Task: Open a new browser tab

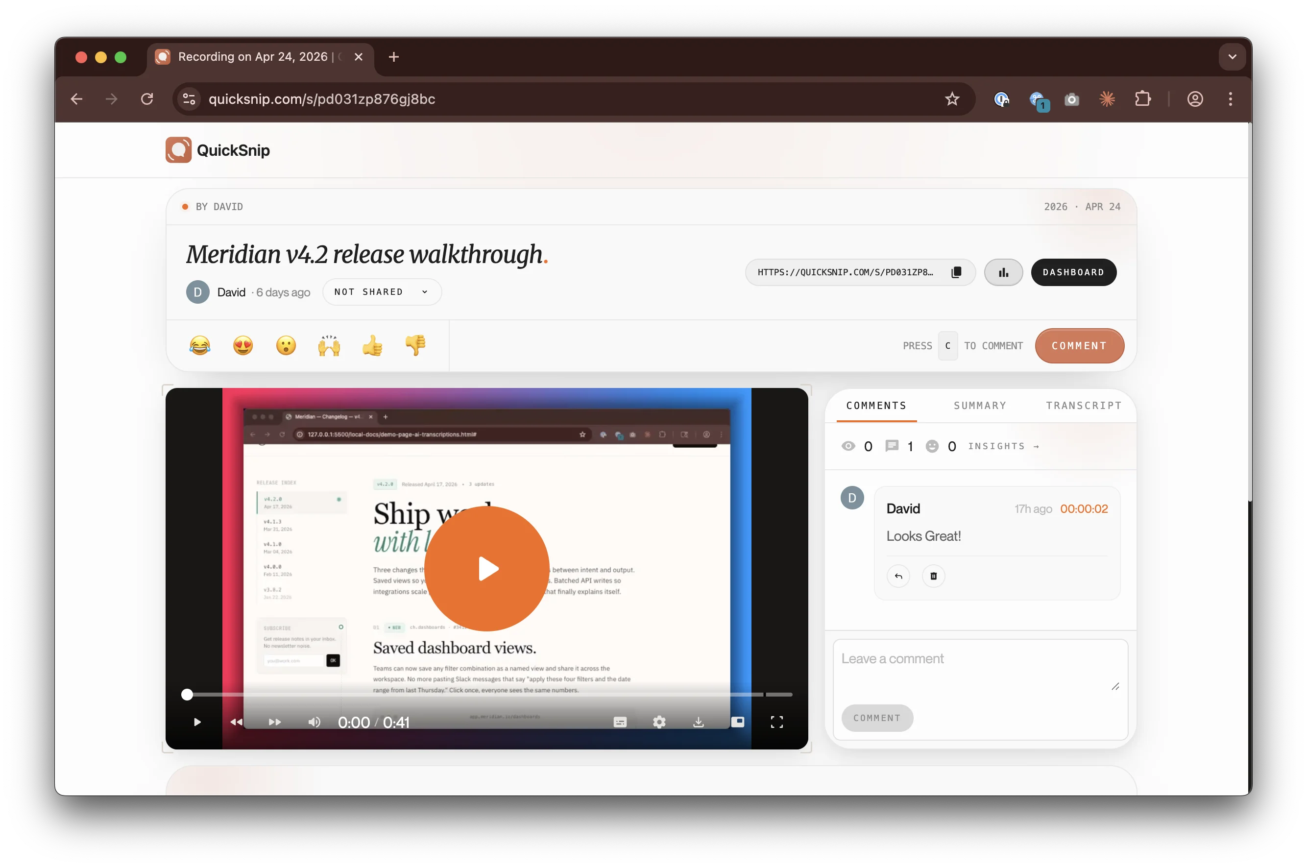Action: tap(393, 57)
